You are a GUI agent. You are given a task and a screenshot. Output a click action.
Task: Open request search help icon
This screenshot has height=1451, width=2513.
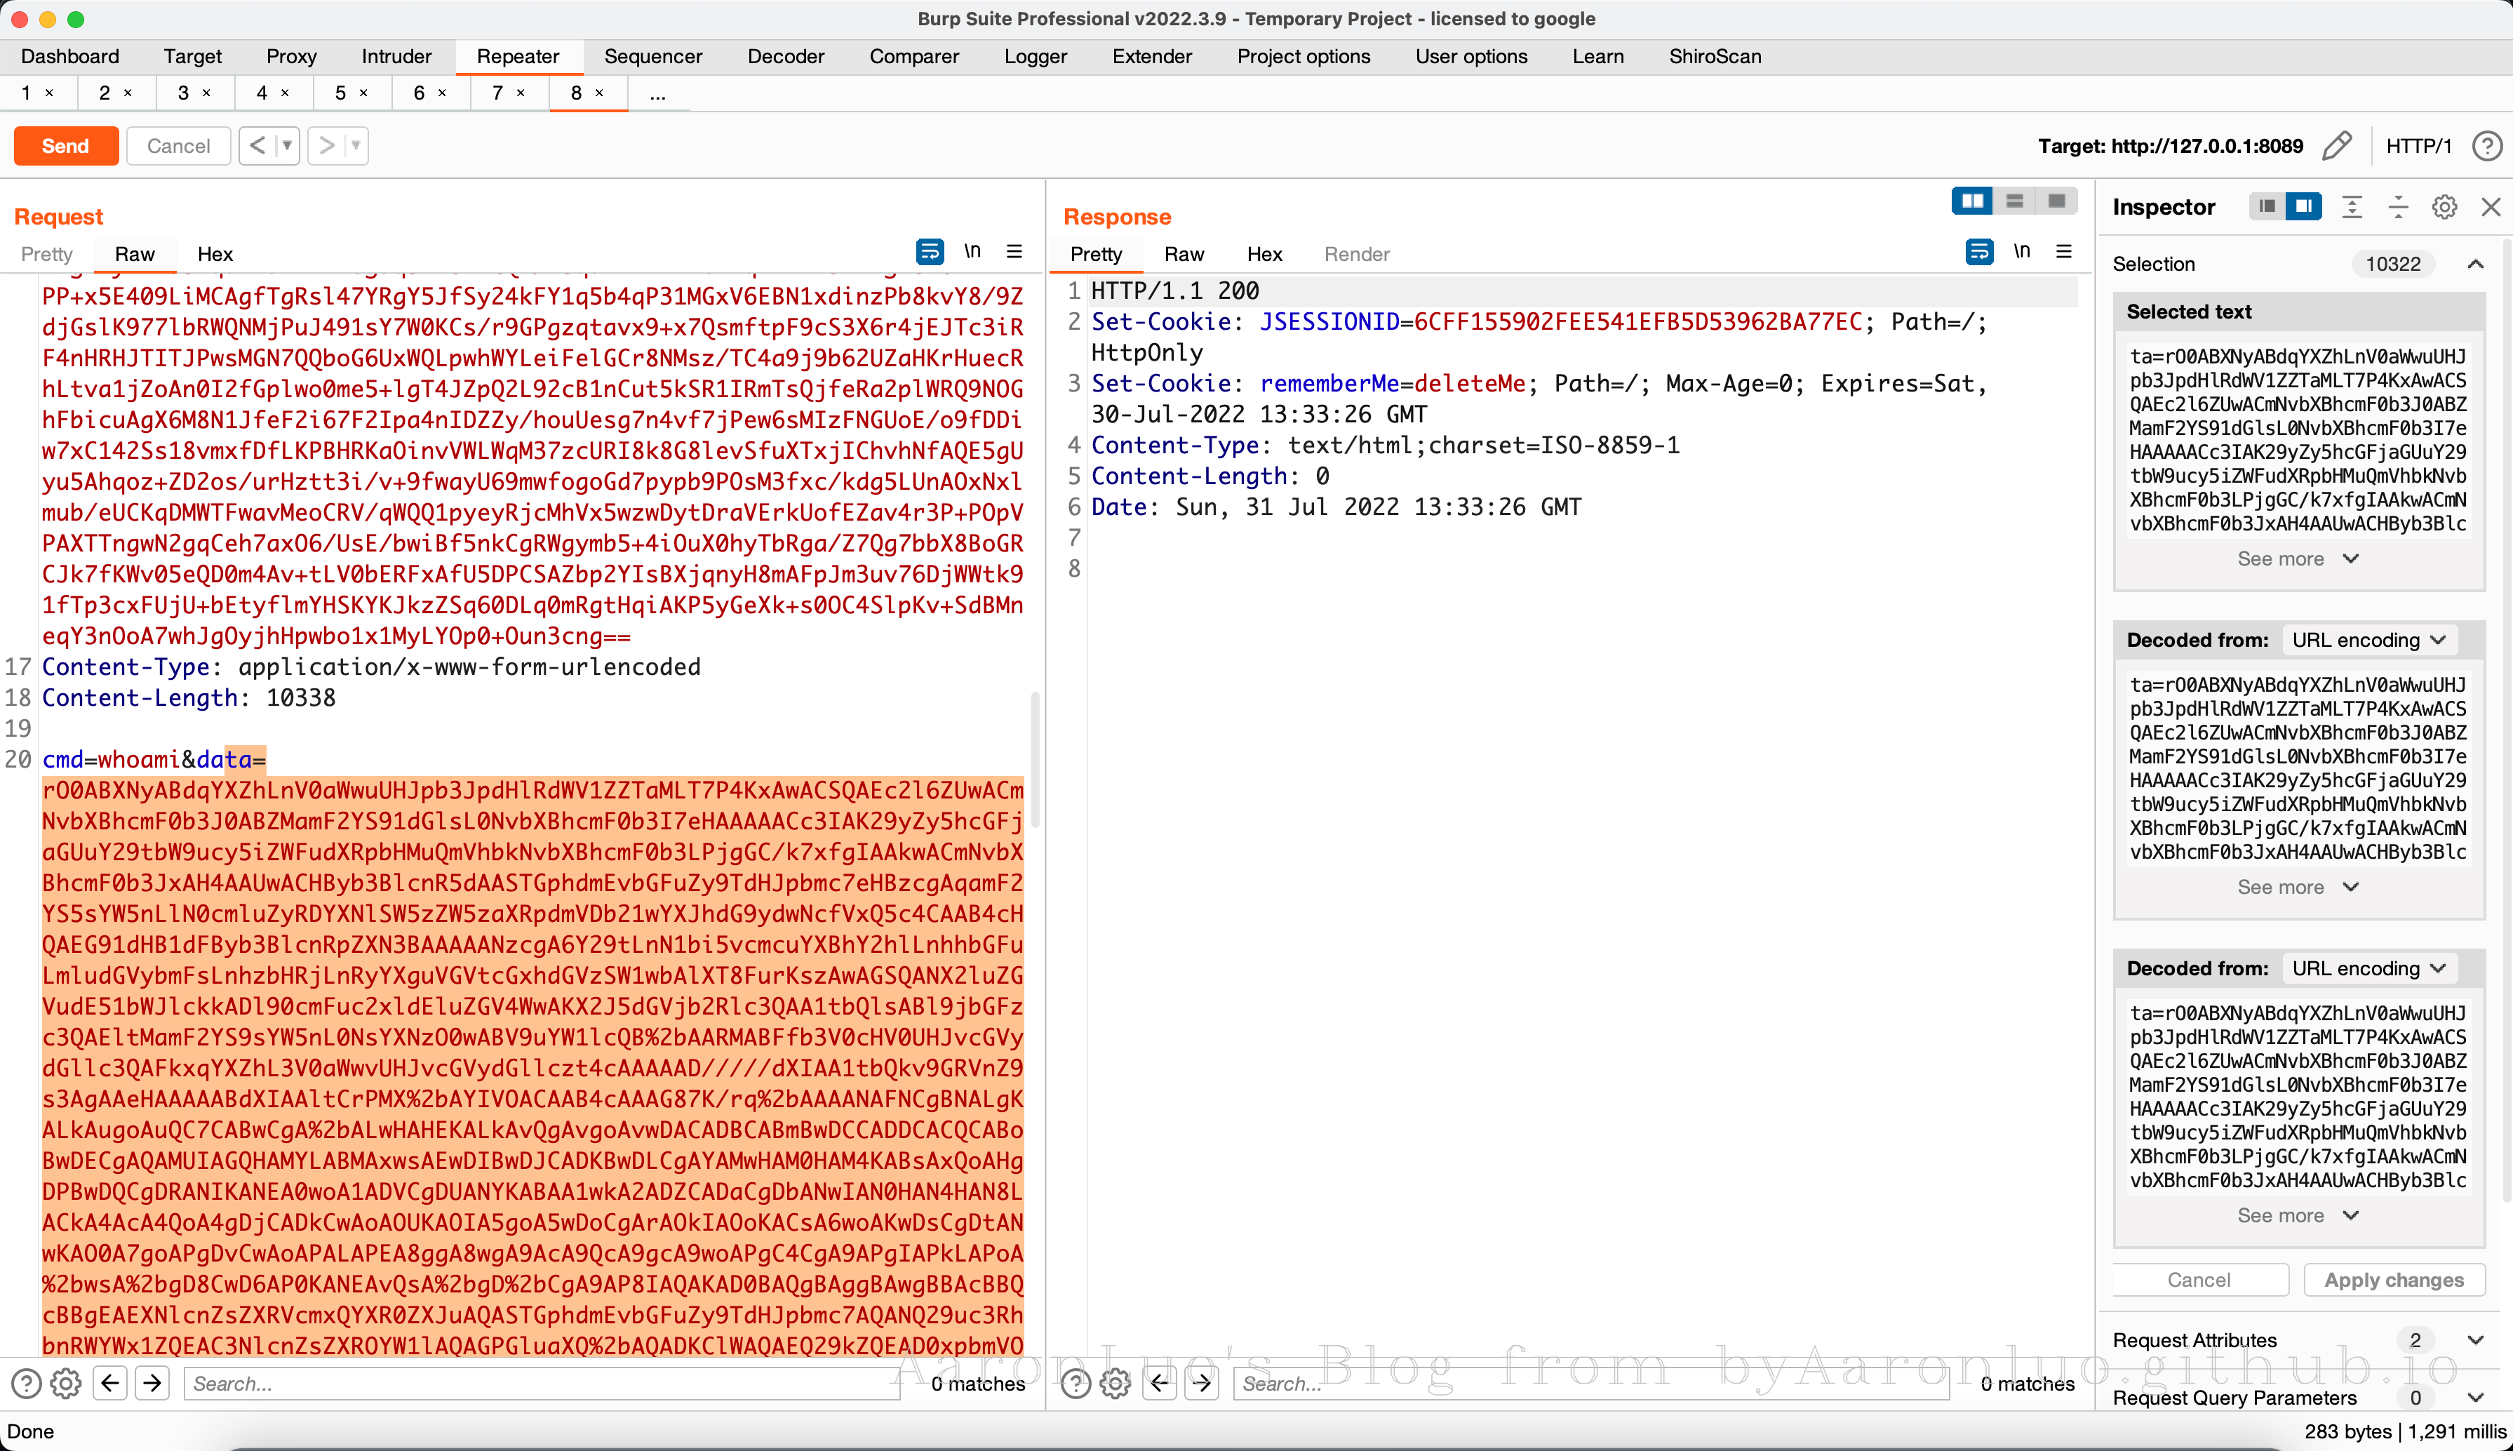pos(26,1383)
